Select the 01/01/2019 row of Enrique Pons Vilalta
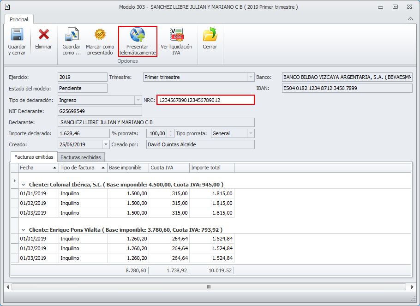Screen dimensions: 420x306 pyautogui.click(x=126, y=239)
